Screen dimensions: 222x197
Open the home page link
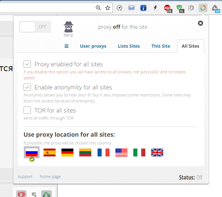(x=50, y=177)
